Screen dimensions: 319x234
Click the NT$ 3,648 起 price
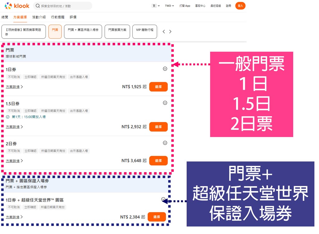[x=134, y=161]
